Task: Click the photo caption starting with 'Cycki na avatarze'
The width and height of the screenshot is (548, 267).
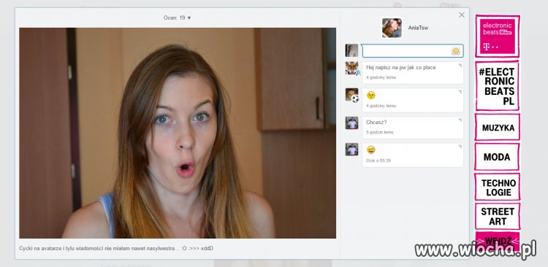Action: pyautogui.click(x=116, y=248)
